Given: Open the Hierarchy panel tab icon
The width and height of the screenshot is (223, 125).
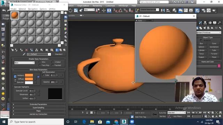Looking at the screenshot, I should (205, 23).
